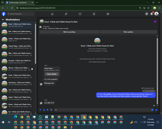Open the browser zoom magnifier icon
The image size is (162, 129).
click(x=140, y=8)
